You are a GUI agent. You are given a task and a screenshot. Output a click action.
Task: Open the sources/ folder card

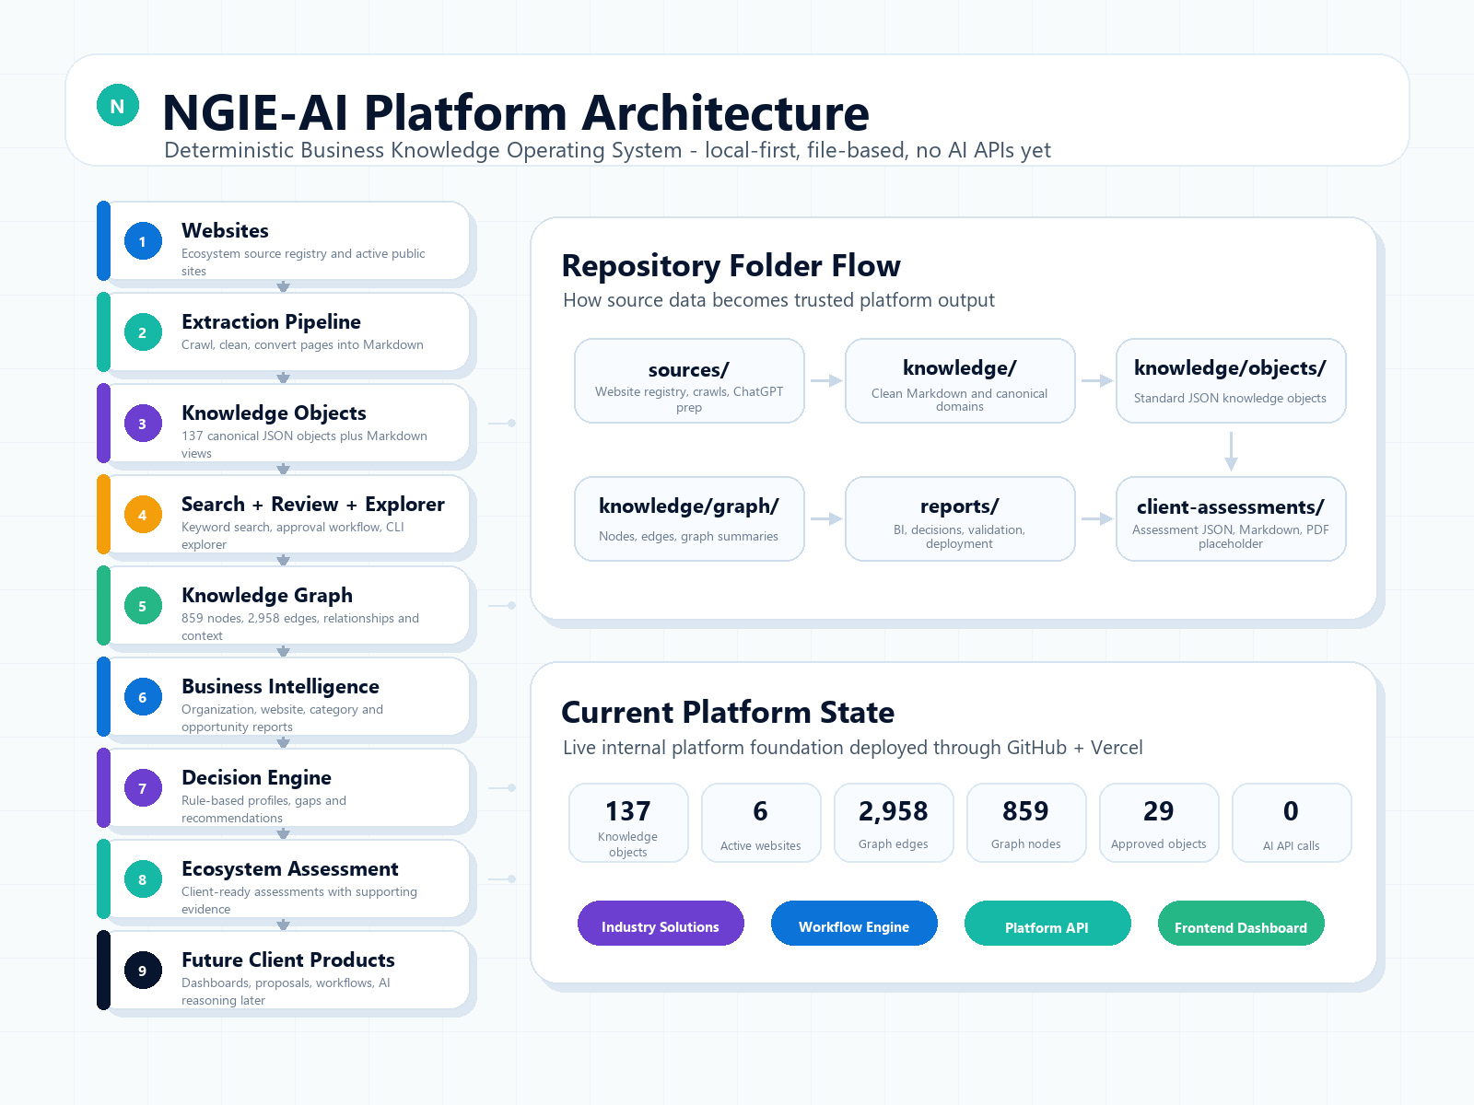(x=689, y=381)
